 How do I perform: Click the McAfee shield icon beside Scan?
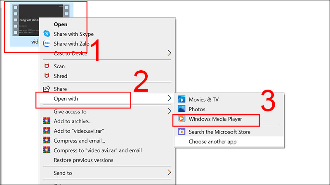(x=47, y=66)
